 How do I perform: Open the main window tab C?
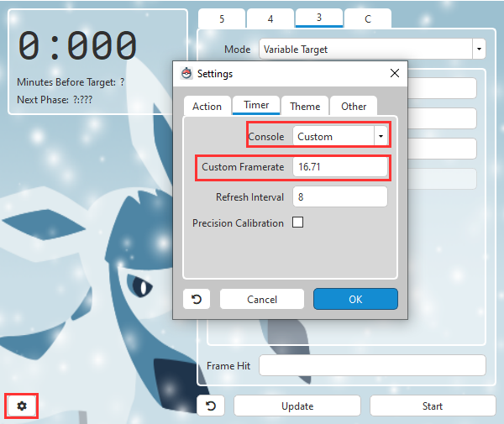[368, 19]
